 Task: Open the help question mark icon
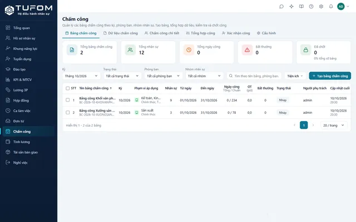311,7
